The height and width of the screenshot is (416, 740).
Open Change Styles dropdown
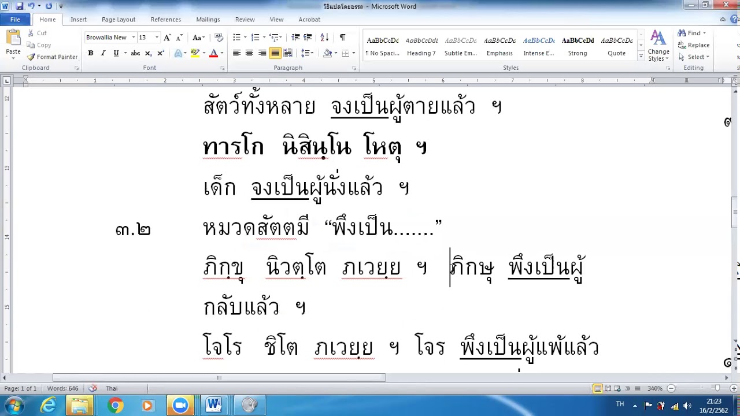(658, 46)
